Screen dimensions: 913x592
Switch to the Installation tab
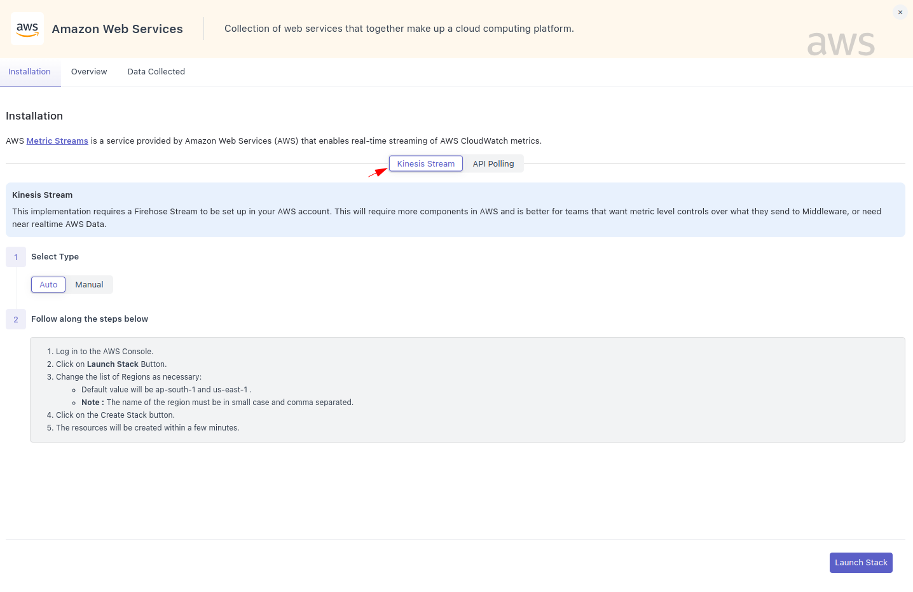click(x=29, y=72)
